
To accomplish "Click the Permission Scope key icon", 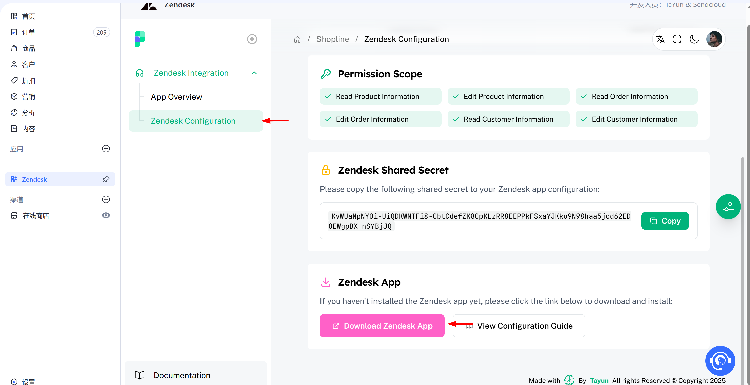I will (326, 74).
